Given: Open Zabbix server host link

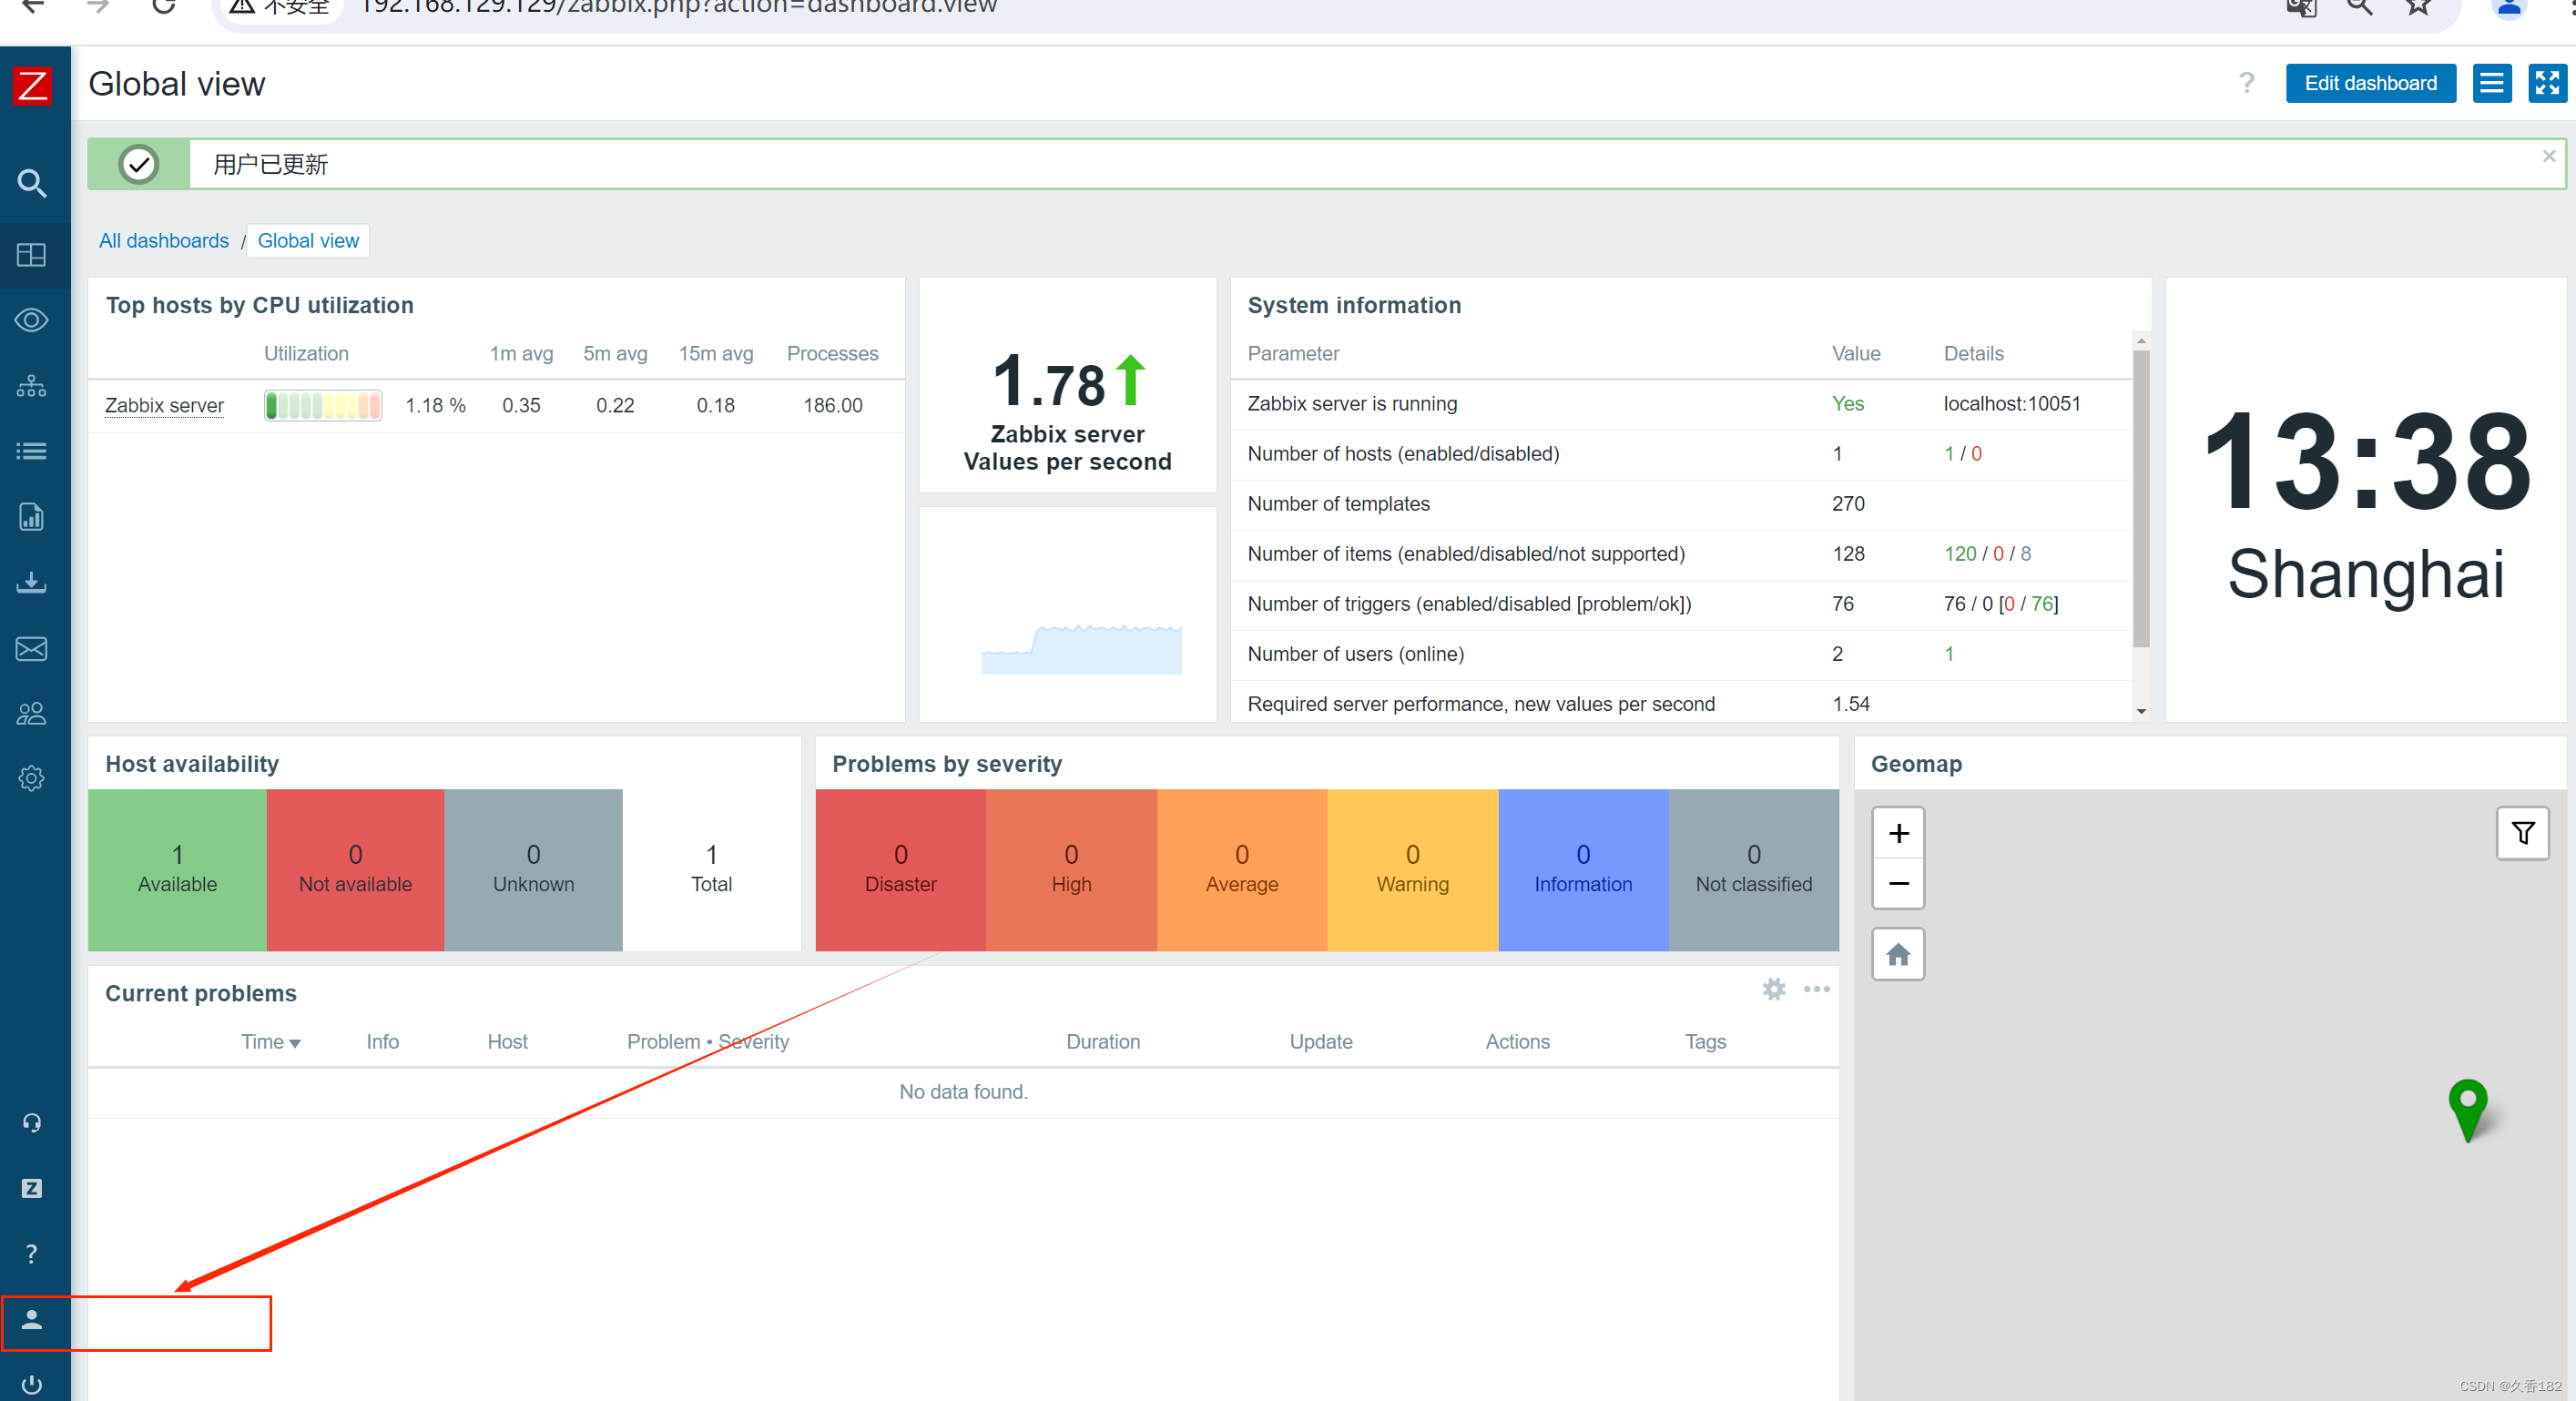Looking at the screenshot, I should pyautogui.click(x=164, y=405).
